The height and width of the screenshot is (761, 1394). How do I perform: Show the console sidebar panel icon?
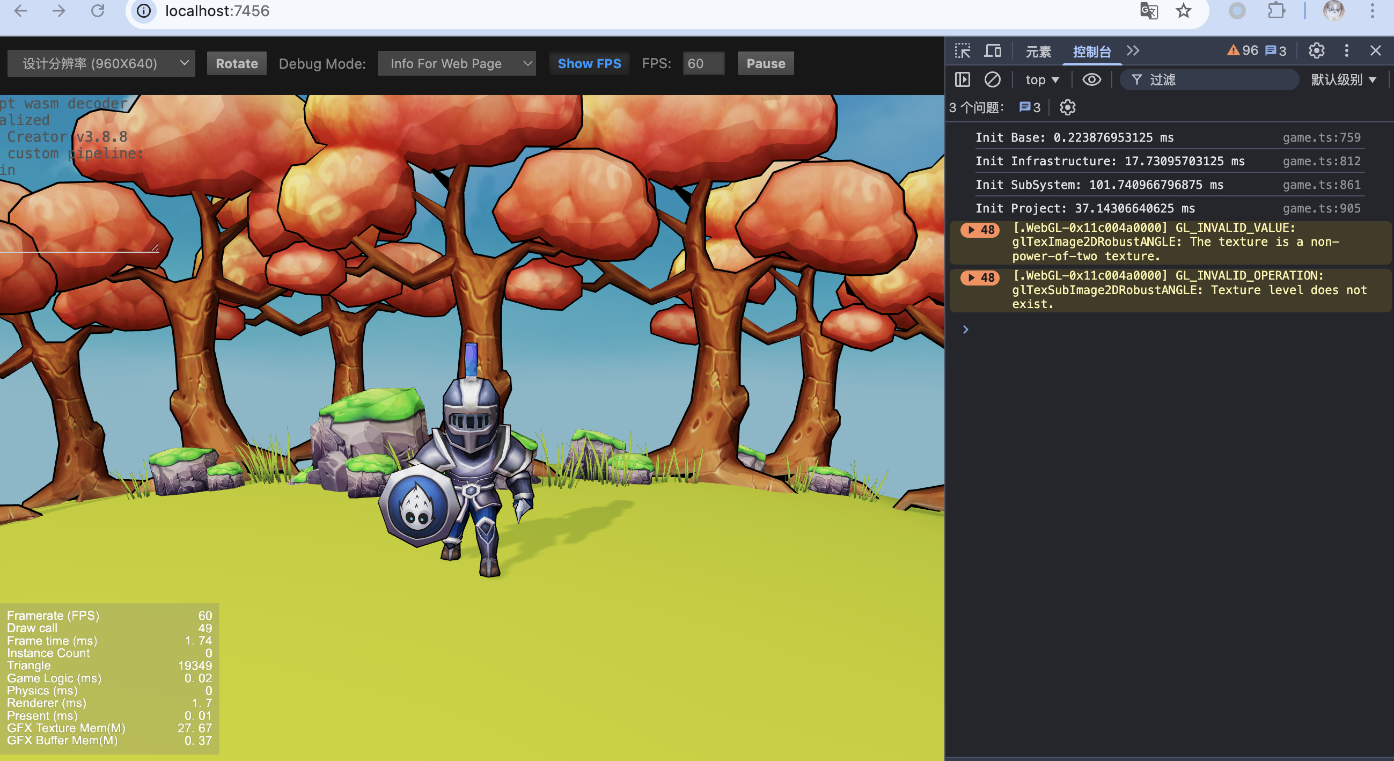[962, 80]
